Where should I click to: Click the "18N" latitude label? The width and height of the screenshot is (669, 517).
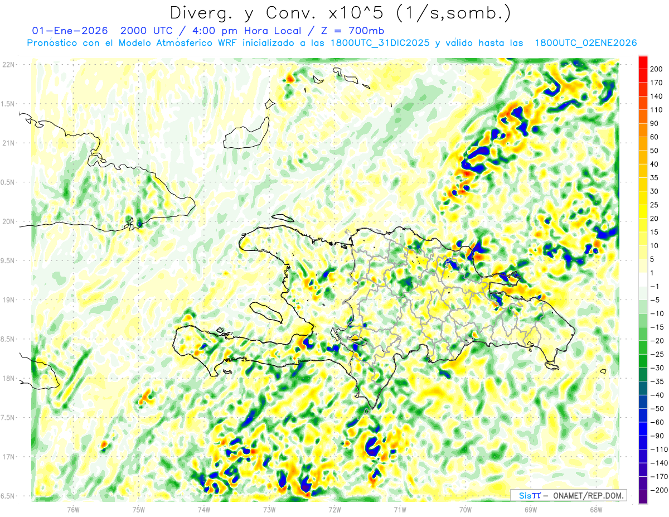click(x=8, y=379)
